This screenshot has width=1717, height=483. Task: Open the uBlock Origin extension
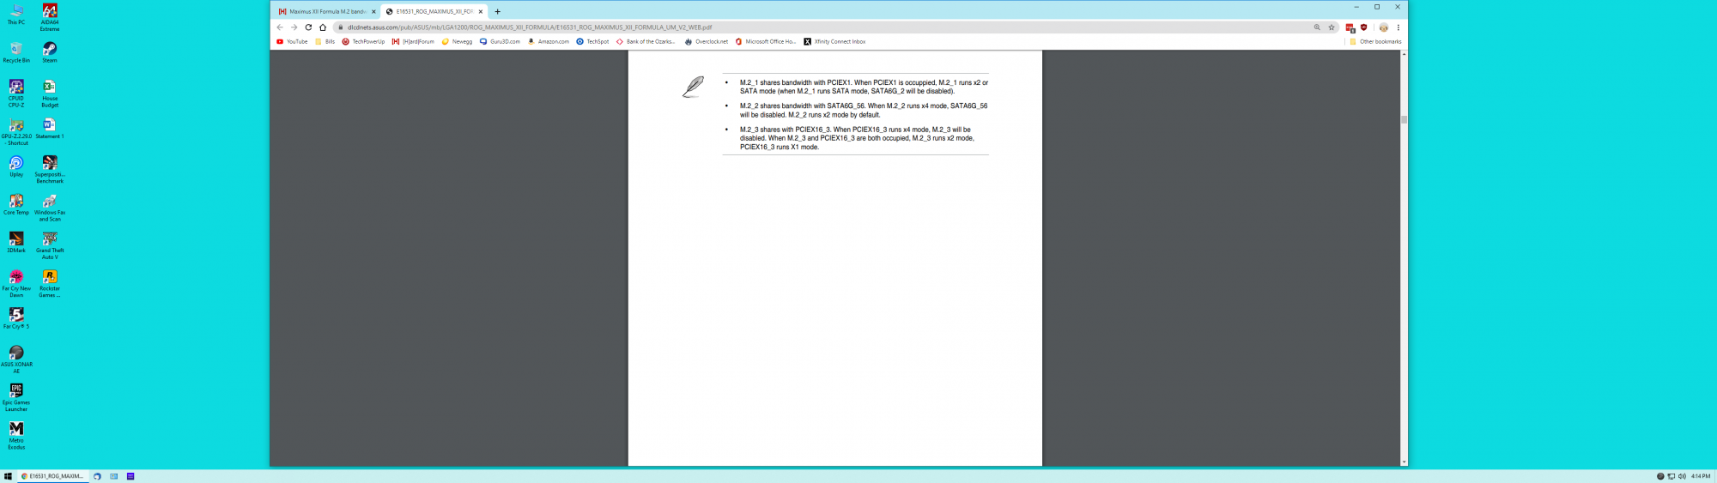(x=1363, y=27)
